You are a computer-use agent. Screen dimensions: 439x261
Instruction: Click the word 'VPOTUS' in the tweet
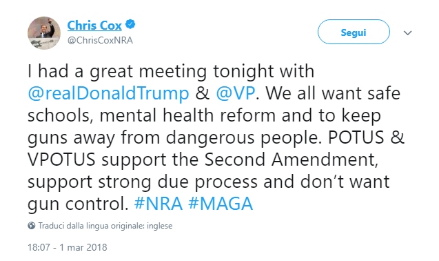click(x=61, y=159)
